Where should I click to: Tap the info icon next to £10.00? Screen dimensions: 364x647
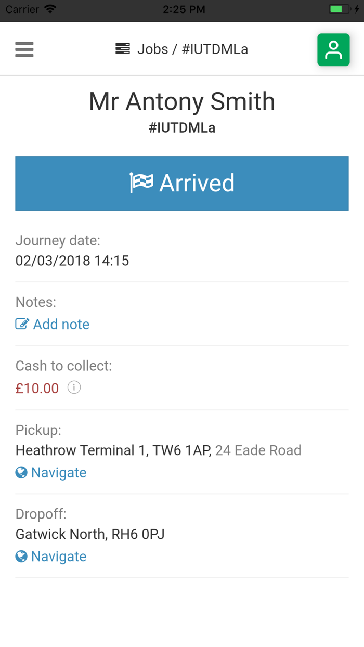pyautogui.click(x=73, y=387)
